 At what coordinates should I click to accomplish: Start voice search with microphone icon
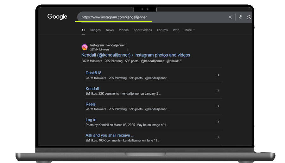(x=241, y=17)
